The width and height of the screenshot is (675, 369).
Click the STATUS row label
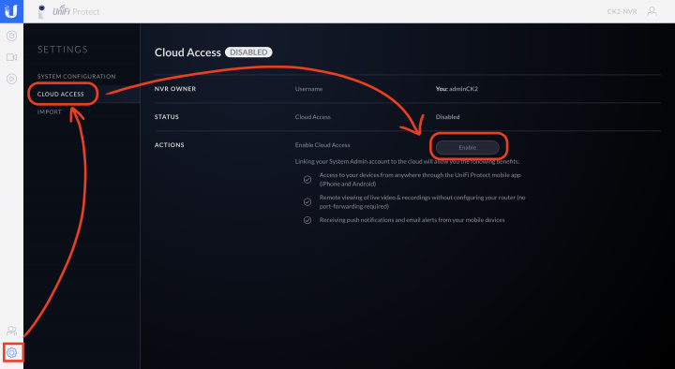click(167, 116)
